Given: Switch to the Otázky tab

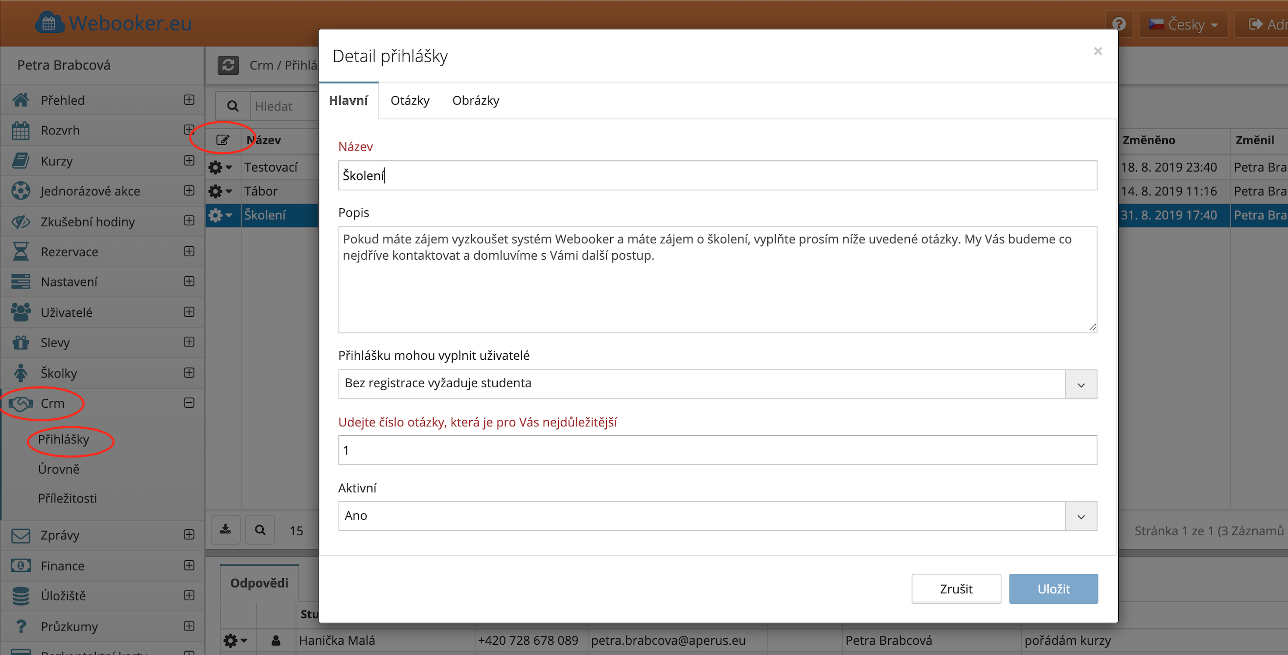Looking at the screenshot, I should (x=410, y=100).
